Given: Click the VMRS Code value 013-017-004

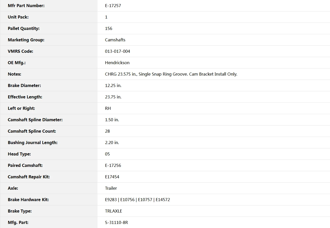Looking at the screenshot, I should tap(117, 51).
